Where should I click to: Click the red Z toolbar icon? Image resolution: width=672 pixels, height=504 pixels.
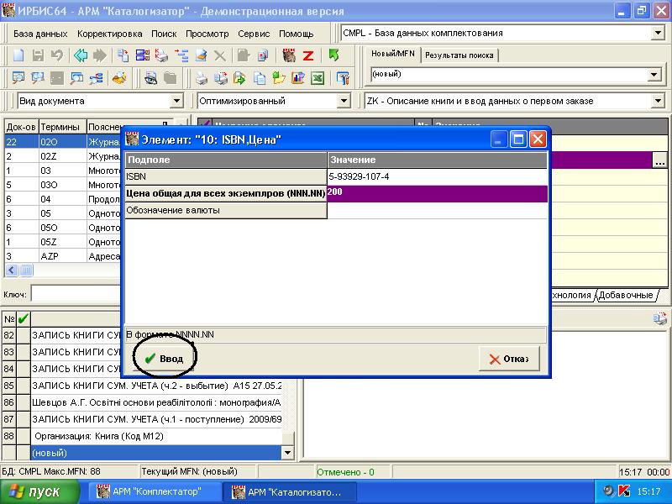point(308,56)
